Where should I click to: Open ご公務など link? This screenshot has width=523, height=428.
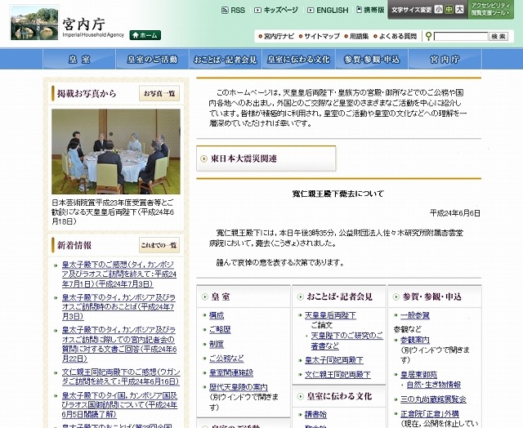click(226, 359)
